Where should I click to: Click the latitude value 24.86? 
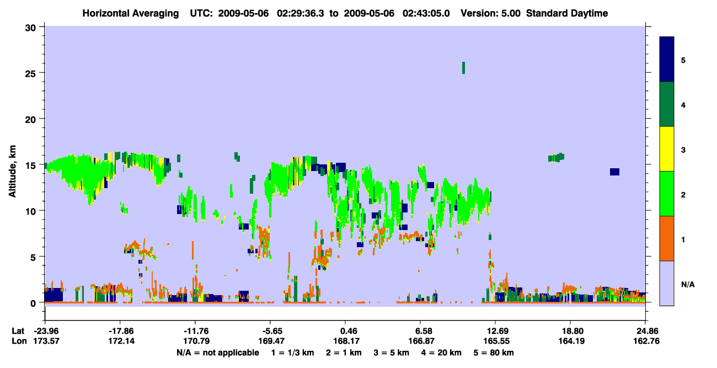(646, 331)
